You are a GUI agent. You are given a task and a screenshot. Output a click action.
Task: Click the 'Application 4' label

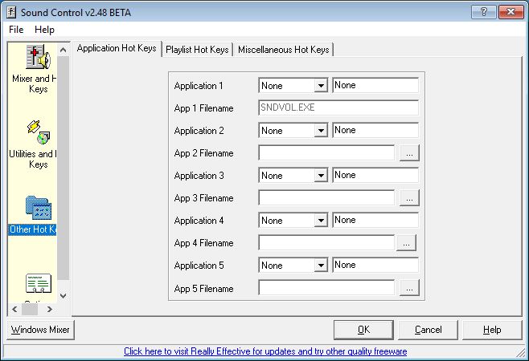(x=199, y=221)
